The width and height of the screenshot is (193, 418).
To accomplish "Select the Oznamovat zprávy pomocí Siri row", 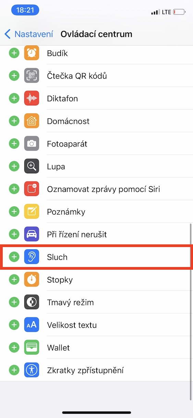I will coord(96,189).
